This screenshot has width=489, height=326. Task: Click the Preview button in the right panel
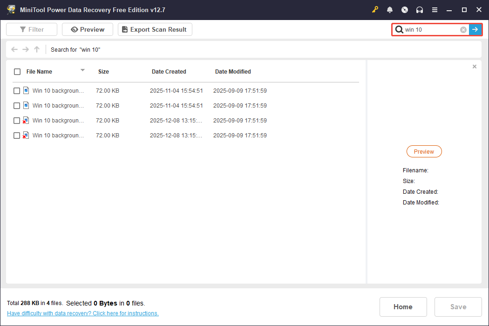424,151
